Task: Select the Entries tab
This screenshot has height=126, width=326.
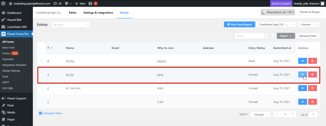Action: pyautogui.click(x=124, y=12)
